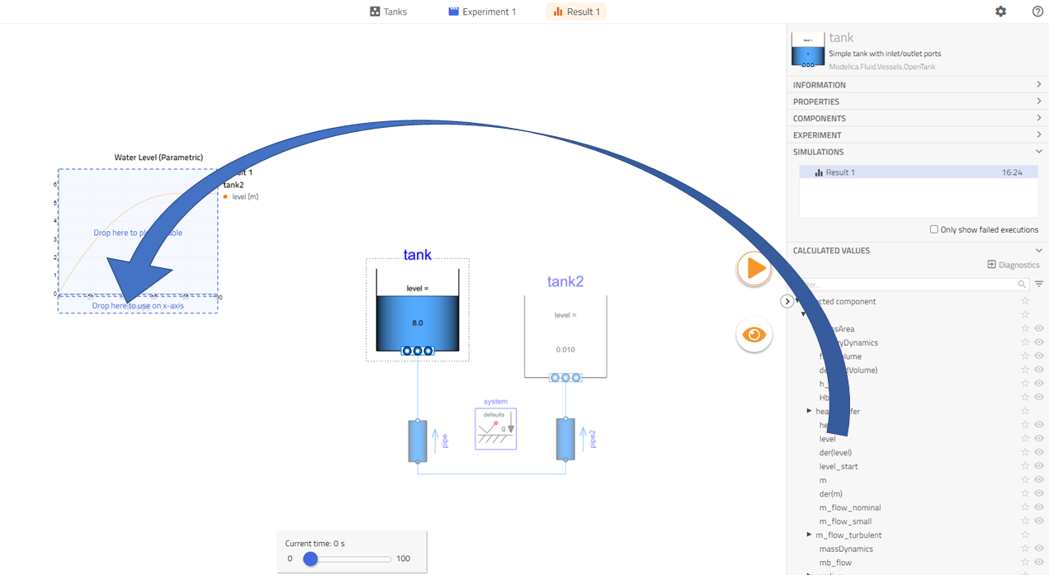1049x575 pixels.
Task: Star the m_flow_turbulent group
Action: pos(1025,535)
